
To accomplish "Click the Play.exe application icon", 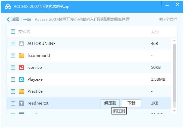I will pyautogui.click(x=22, y=79).
